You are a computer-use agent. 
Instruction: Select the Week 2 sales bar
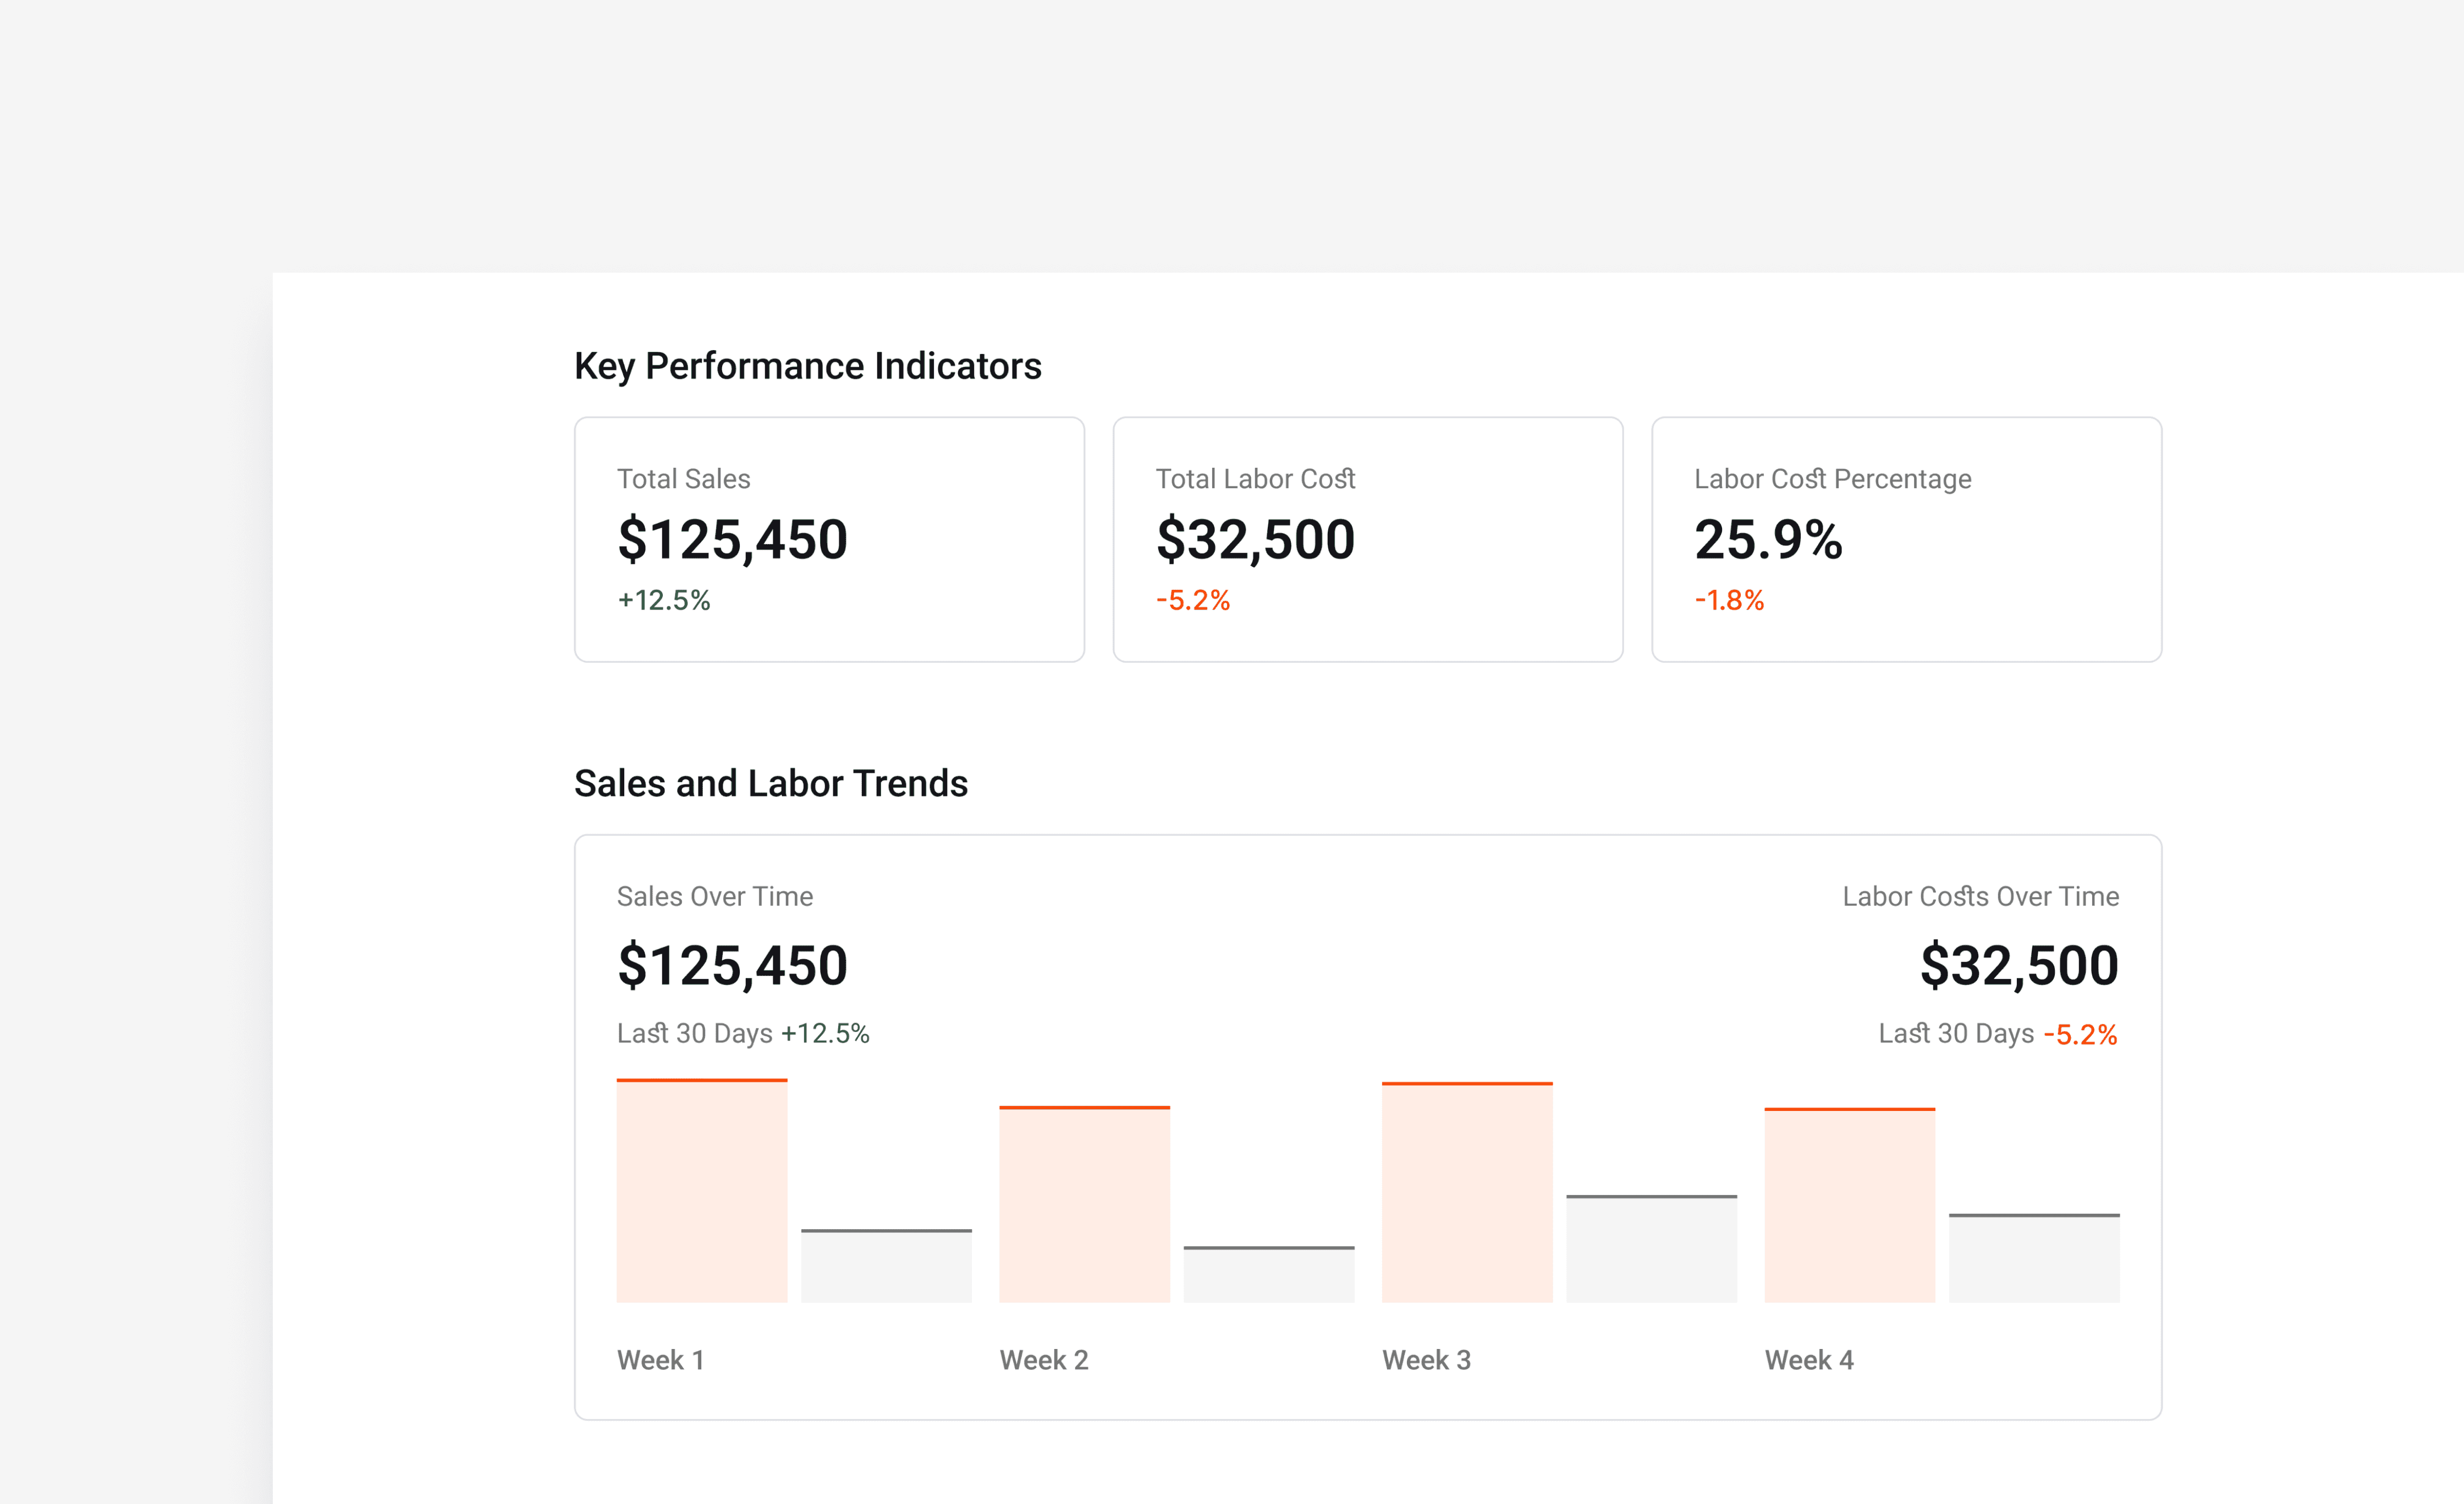[1084, 1204]
